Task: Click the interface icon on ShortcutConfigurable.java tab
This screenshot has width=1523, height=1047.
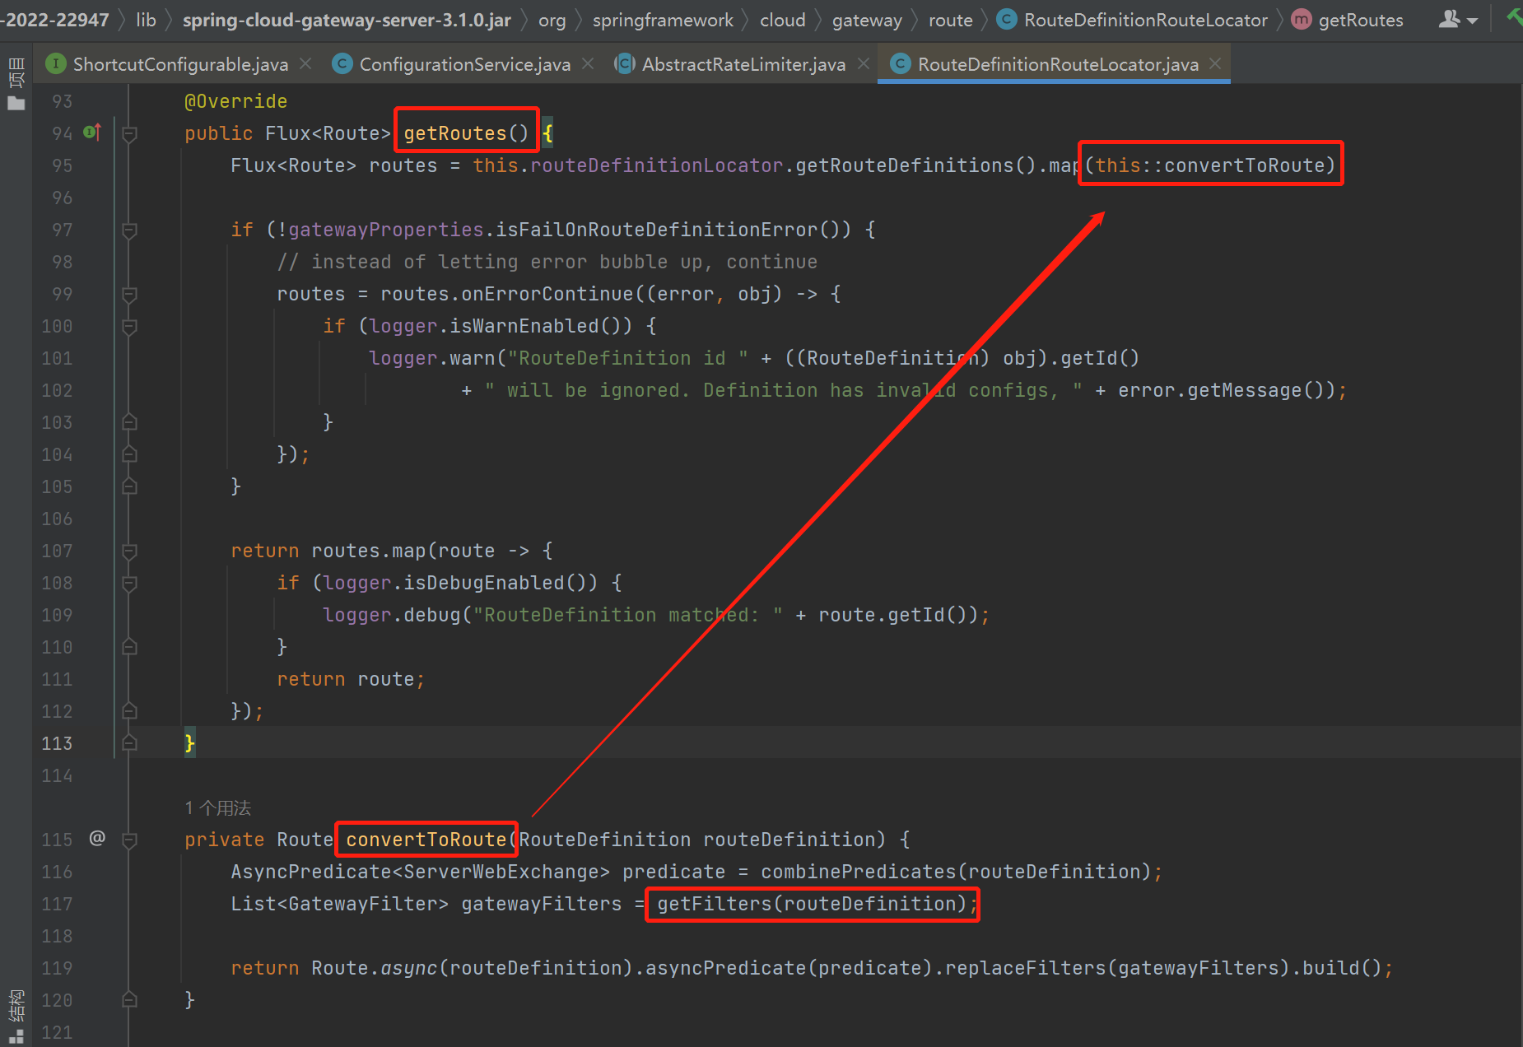Action: [56, 64]
